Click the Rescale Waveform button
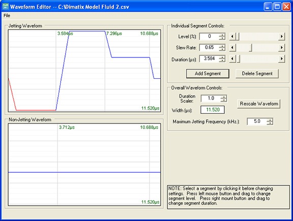293x221 pixels. pyautogui.click(x=259, y=104)
